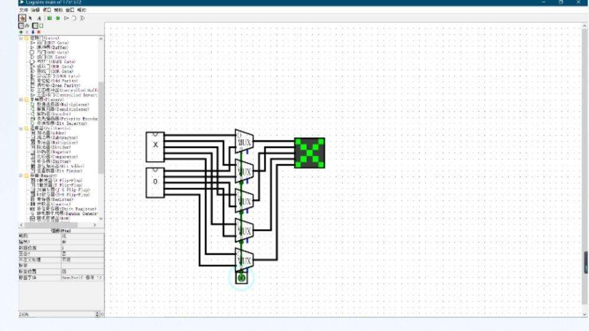Toggle the green input pin below the multiplexers

[x=241, y=277]
